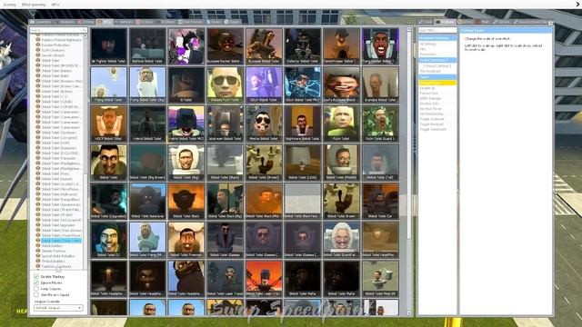Click the NPC category search field
The height and width of the screenshot is (327, 582).
coord(58,30)
